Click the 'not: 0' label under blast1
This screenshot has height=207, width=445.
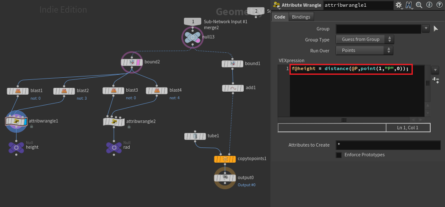[x=36, y=98]
